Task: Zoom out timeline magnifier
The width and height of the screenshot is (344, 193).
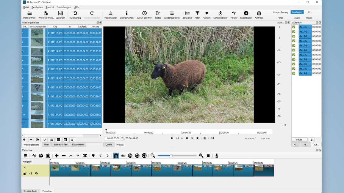Action: coord(153,156)
